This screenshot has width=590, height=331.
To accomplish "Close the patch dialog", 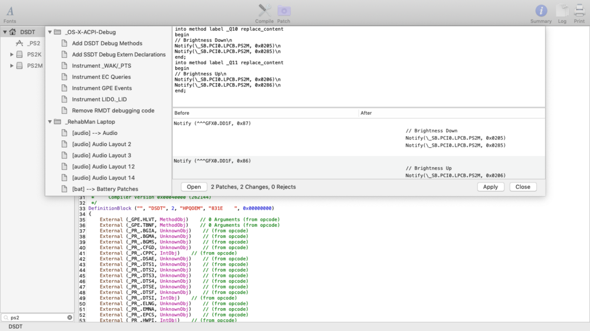I will click(x=522, y=187).
